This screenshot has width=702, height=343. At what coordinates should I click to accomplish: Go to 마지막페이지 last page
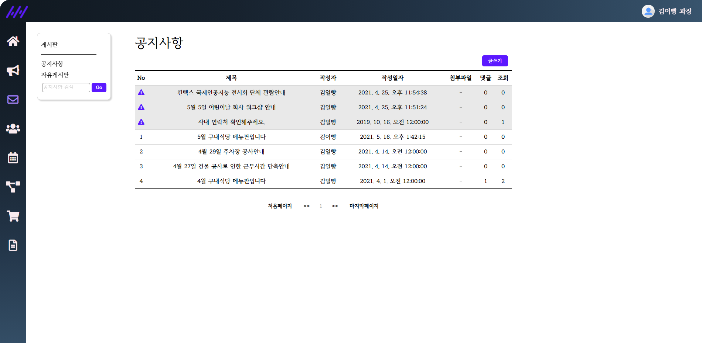(364, 206)
